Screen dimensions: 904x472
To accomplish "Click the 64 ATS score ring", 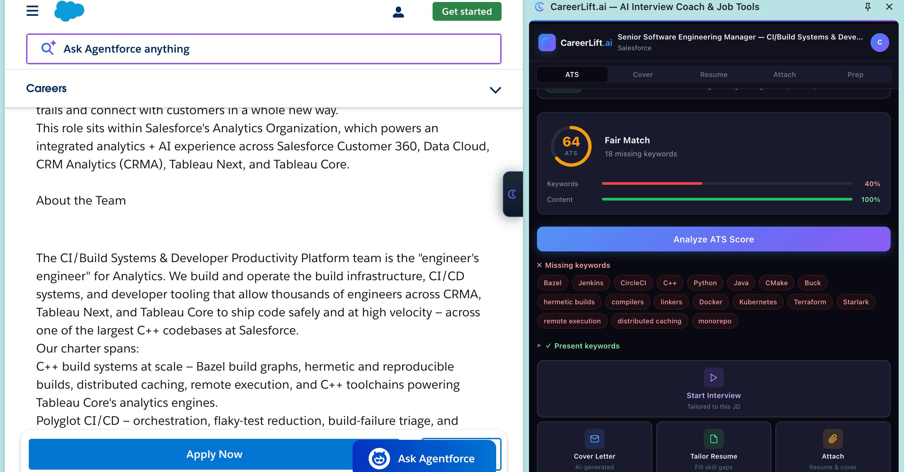I will point(571,146).
